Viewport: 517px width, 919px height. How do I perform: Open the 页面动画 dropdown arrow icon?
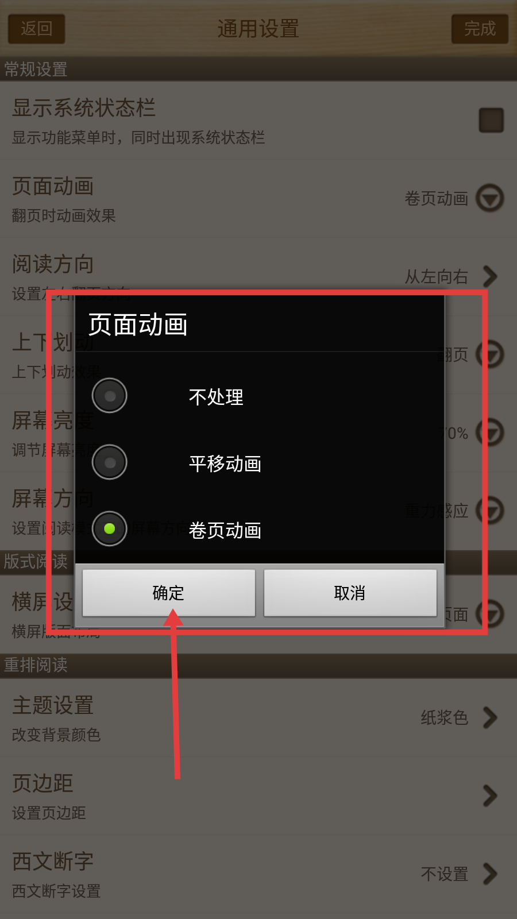click(x=490, y=198)
